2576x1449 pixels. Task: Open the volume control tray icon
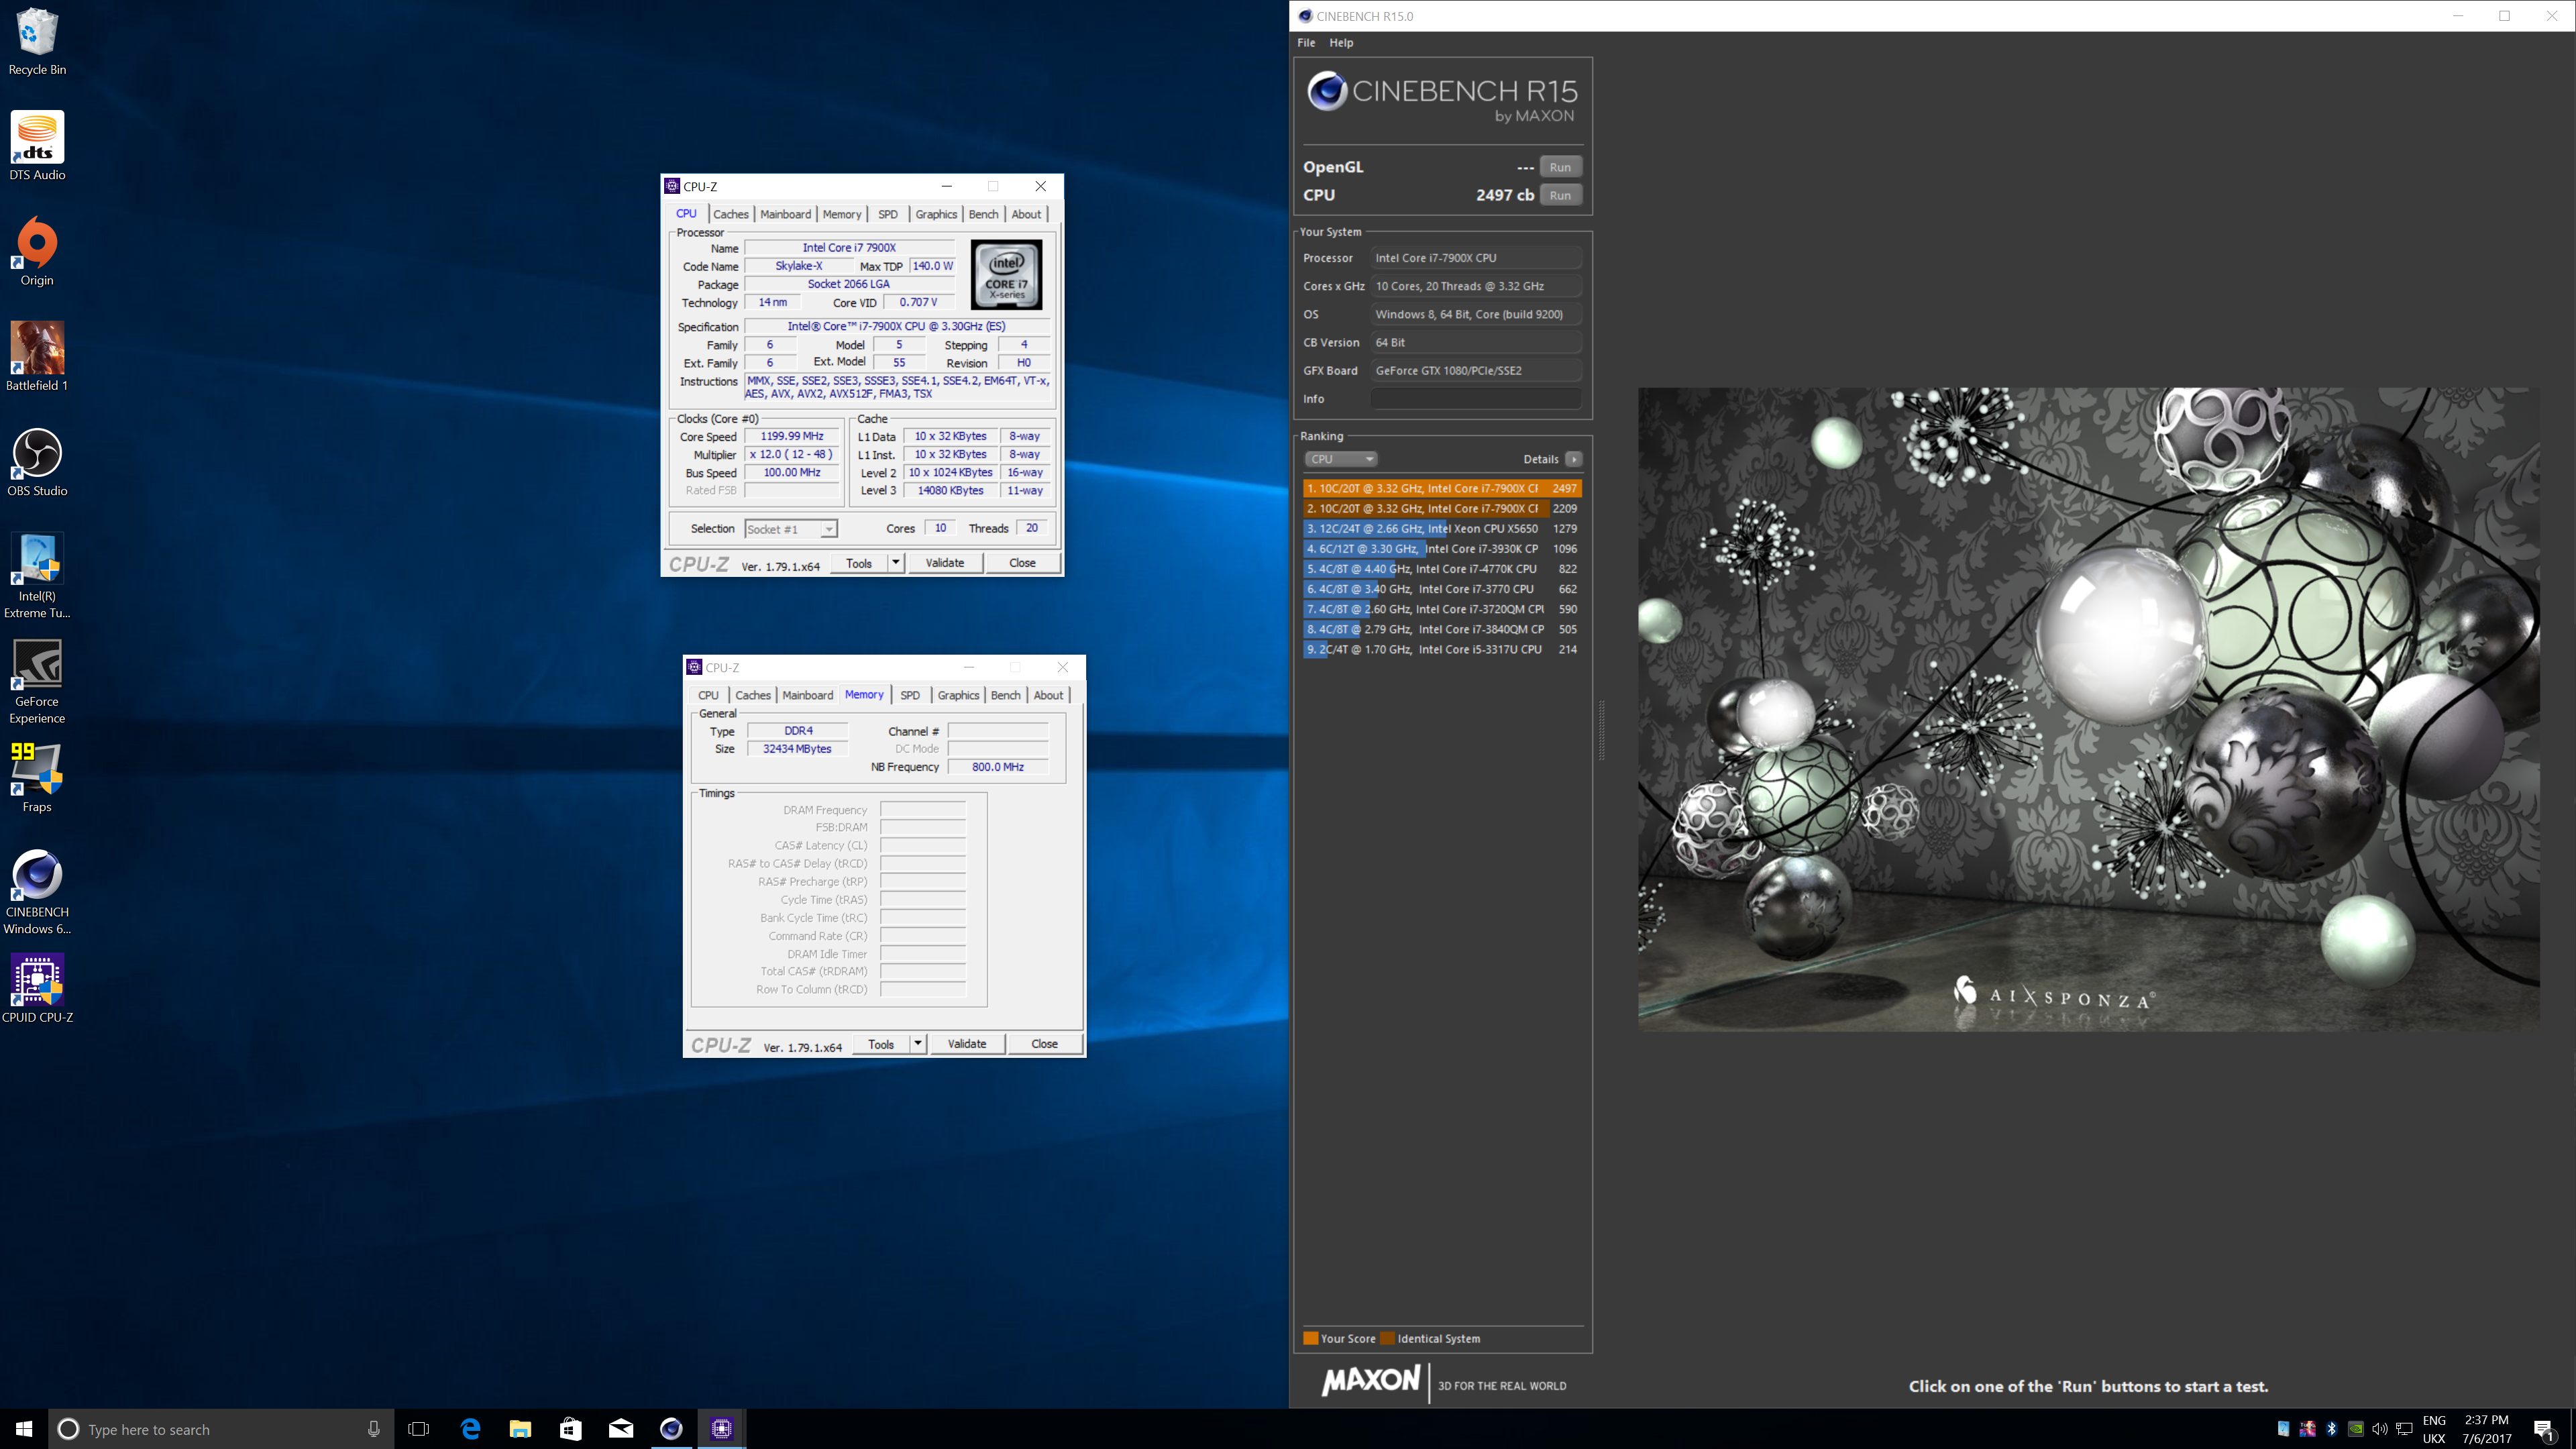tap(2379, 1429)
